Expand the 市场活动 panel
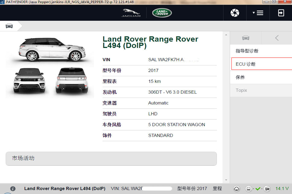This screenshot has width=292, height=194. [111, 159]
